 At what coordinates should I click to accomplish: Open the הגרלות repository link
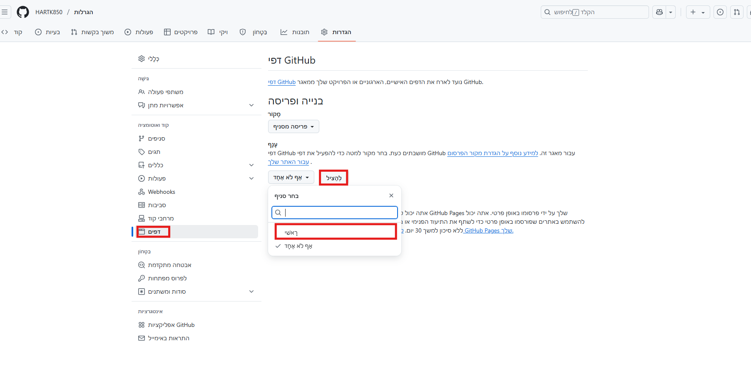(83, 12)
